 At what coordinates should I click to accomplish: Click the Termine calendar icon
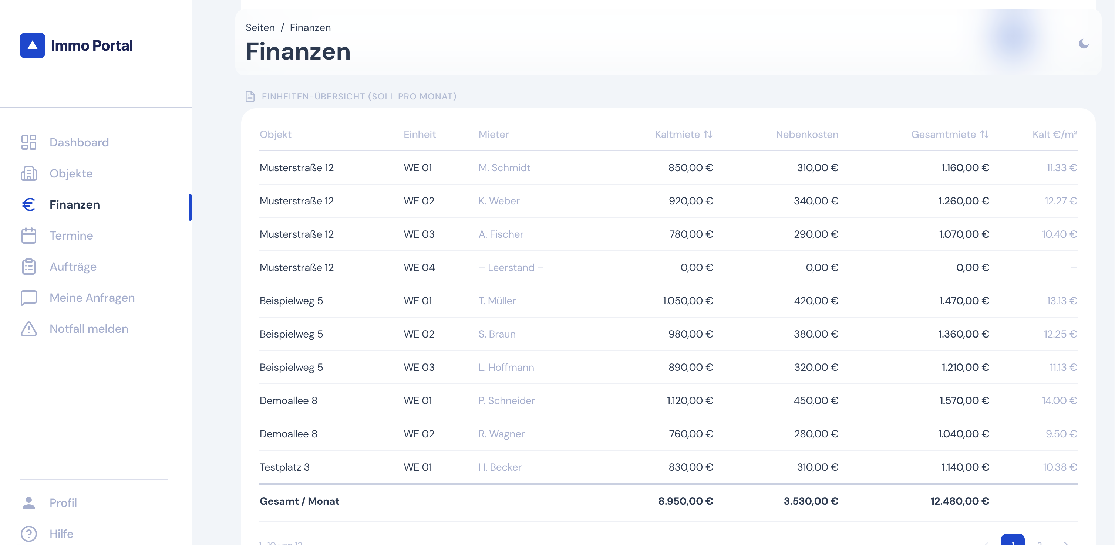point(28,236)
